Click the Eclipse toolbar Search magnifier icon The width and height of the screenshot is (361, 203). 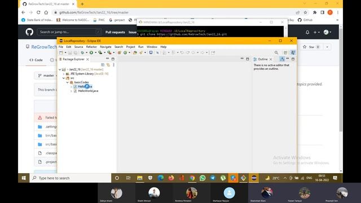276,52
